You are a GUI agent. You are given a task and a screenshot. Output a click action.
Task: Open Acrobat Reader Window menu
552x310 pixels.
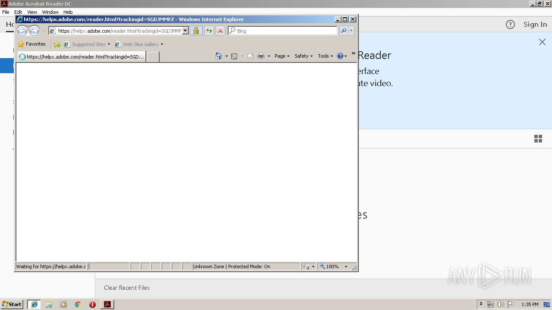[50, 12]
